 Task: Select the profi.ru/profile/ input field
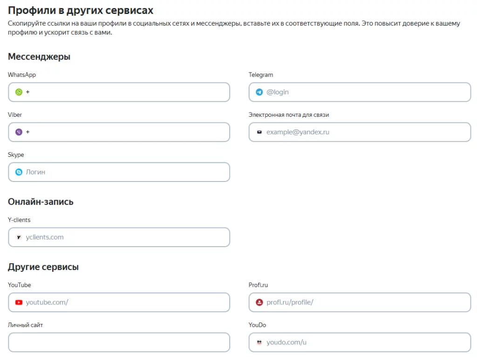coord(366,302)
